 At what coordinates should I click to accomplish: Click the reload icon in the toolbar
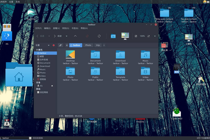point(99,36)
